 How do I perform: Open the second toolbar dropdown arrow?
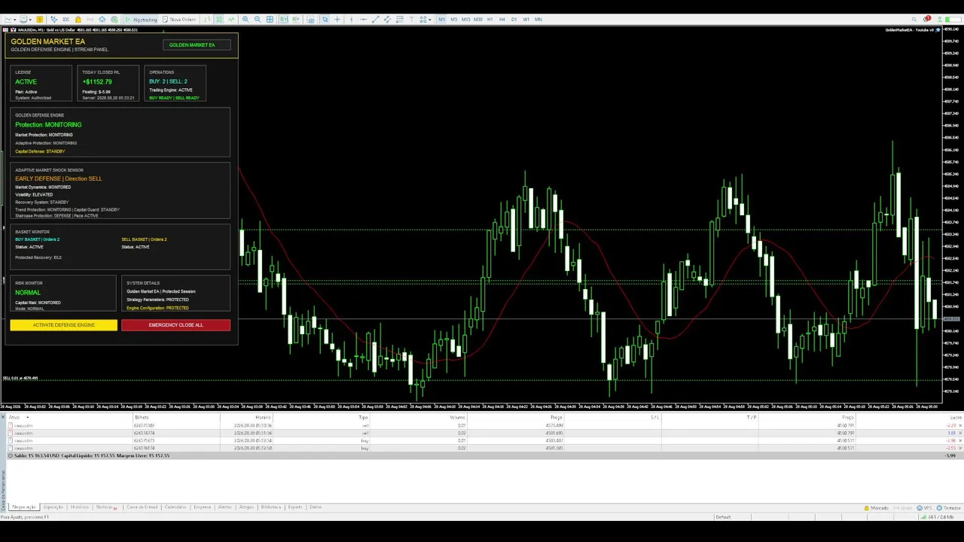[30, 20]
